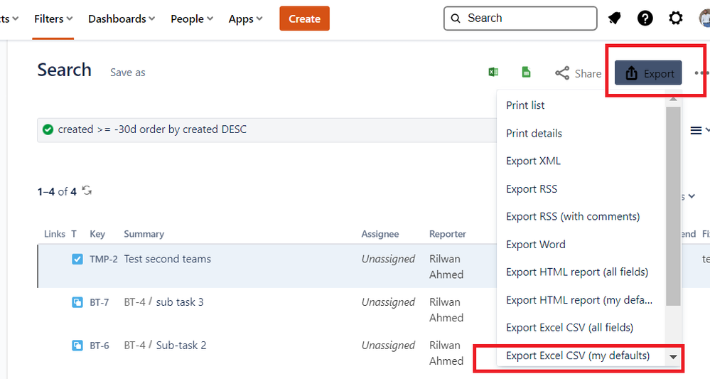Sort by the T type column header
This screenshot has width=710, height=379.
pyautogui.click(x=74, y=234)
